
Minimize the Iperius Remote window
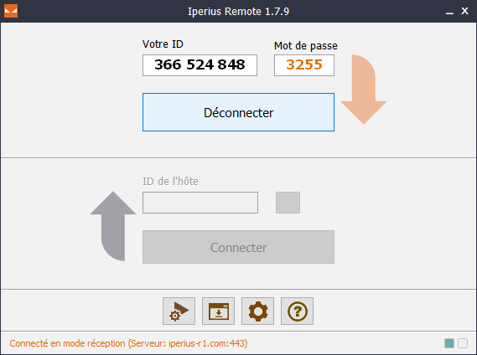pos(449,12)
